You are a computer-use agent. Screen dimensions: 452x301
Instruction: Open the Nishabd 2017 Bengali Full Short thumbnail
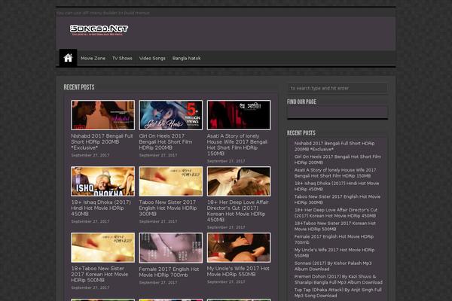tap(103, 115)
